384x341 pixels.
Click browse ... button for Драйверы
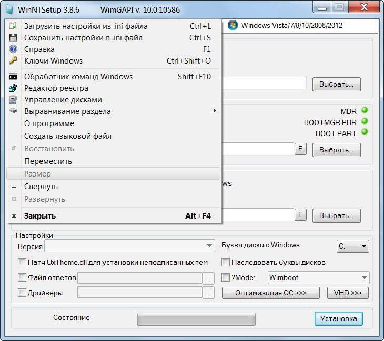(208, 293)
